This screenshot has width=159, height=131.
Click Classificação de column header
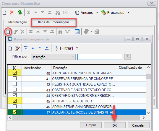point(132,68)
